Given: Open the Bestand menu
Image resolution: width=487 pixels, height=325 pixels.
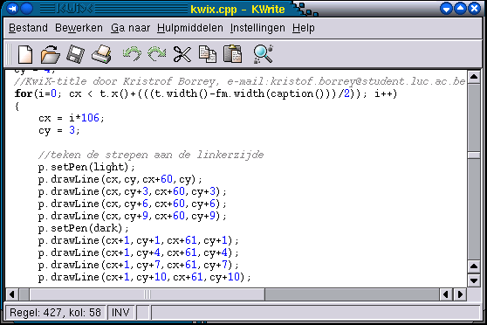Looking at the screenshot, I should tap(28, 28).
